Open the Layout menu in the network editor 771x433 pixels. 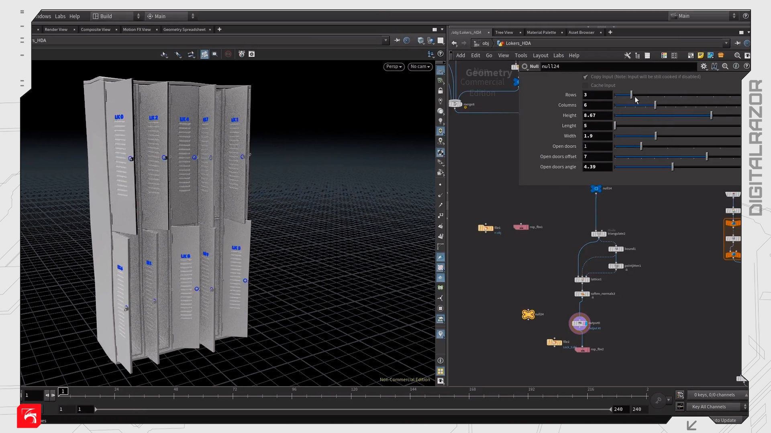click(540, 56)
